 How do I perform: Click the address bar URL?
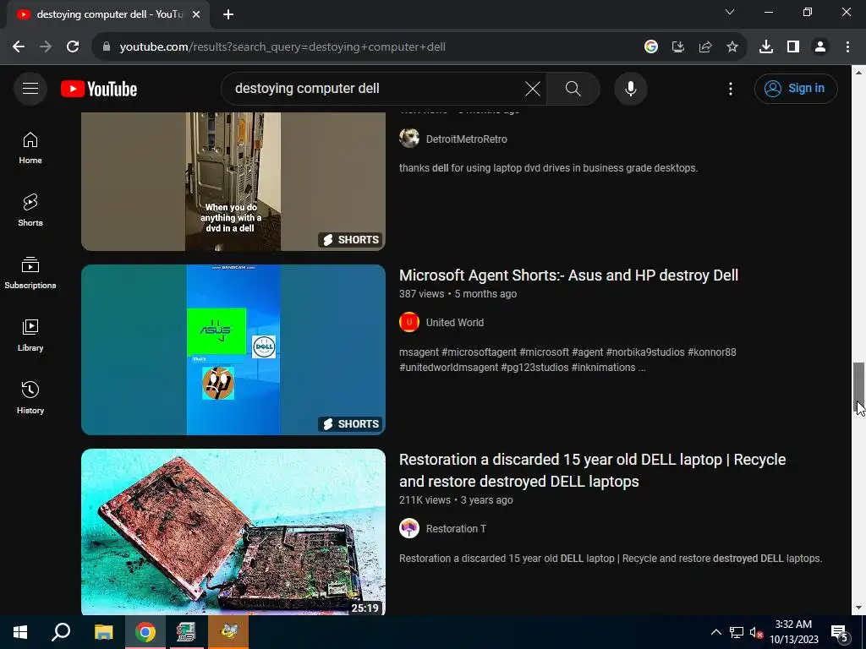[282, 47]
